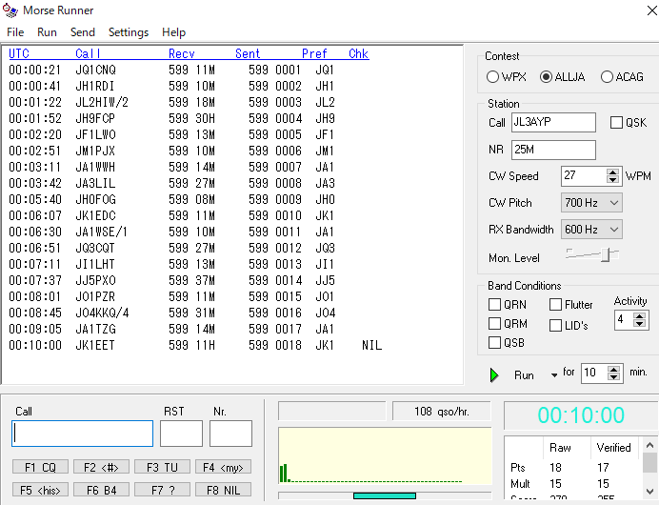Click the F7 ? button
The height and width of the screenshot is (505, 659).
(162, 490)
